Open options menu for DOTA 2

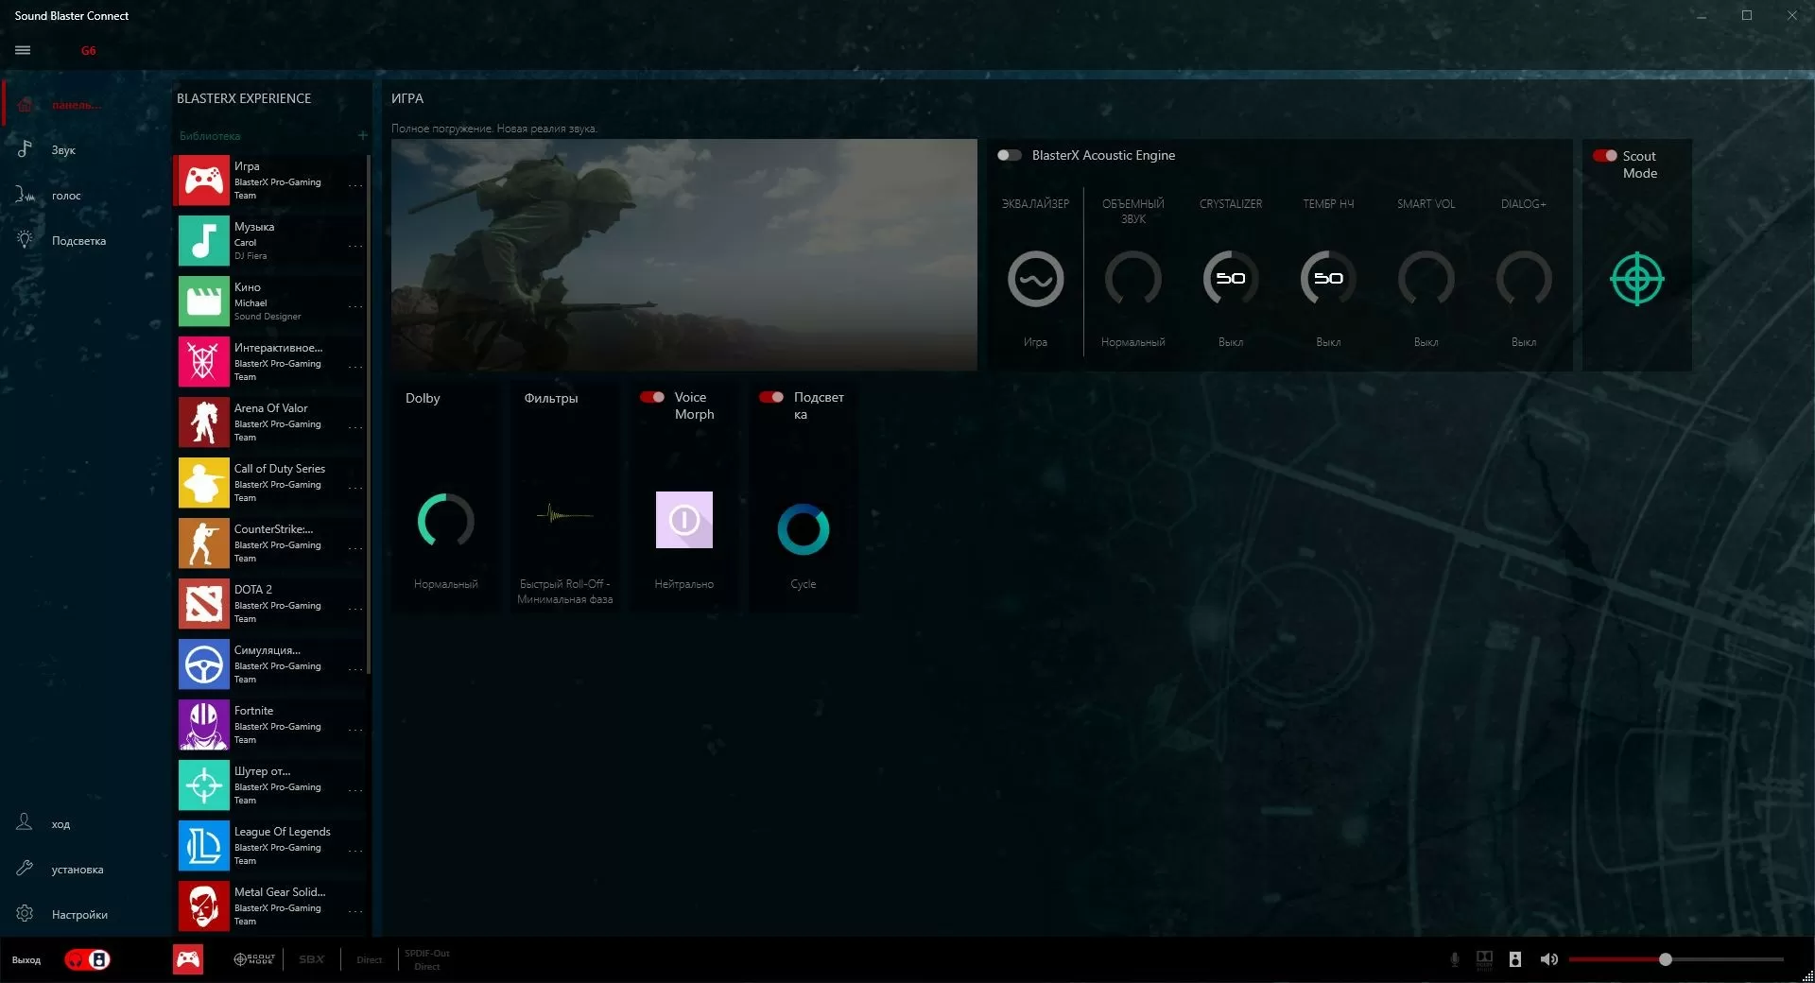click(x=355, y=609)
